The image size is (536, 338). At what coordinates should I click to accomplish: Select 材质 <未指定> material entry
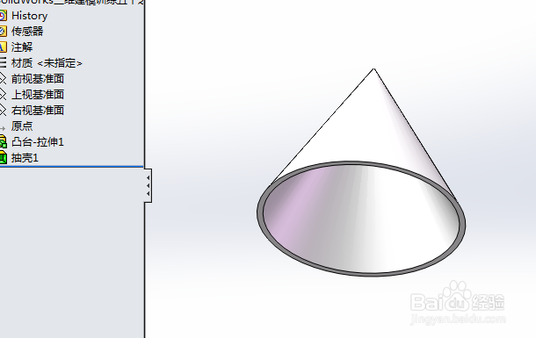pyautogui.click(x=47, y=63)
